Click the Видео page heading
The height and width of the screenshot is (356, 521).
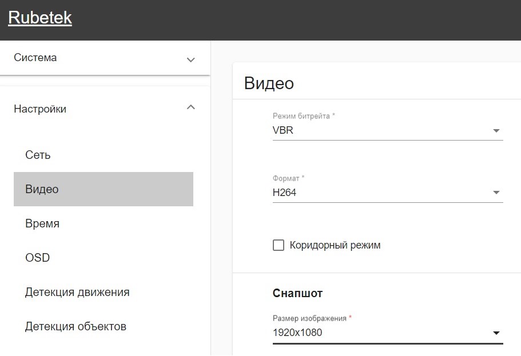(269, 83)
